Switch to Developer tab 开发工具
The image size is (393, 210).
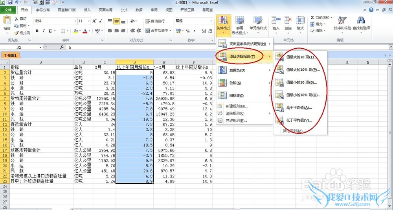[x=187, y=10]
